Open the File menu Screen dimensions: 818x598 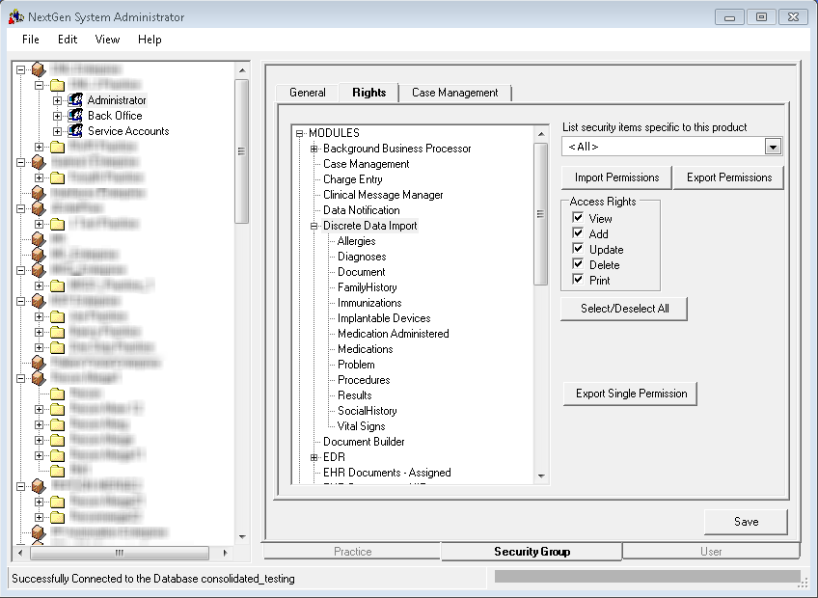31,40
